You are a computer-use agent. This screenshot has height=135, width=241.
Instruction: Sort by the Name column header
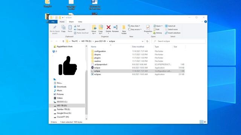point(94,46)
